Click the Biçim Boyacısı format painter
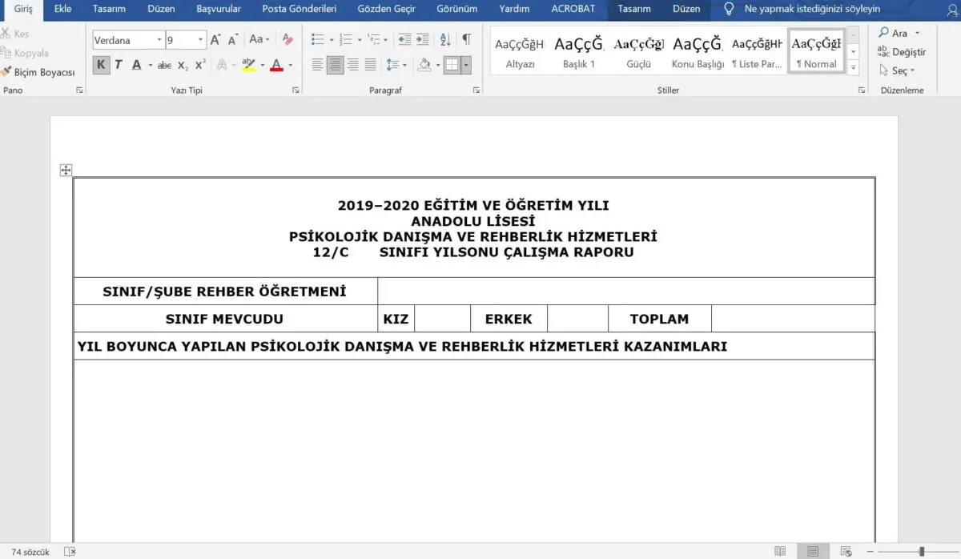The height and width of the screenshot is (559, 961). [38, 72]
